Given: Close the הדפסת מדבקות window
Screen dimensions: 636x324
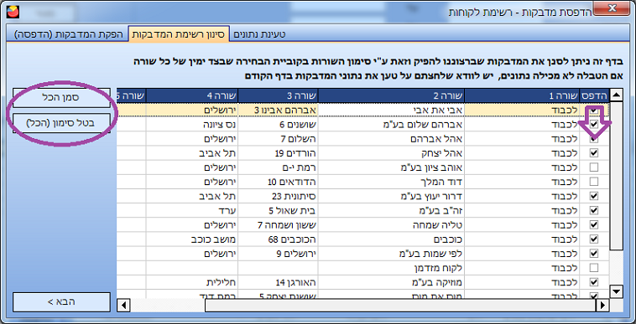Looking at the screenshot, I should point(612,8).
